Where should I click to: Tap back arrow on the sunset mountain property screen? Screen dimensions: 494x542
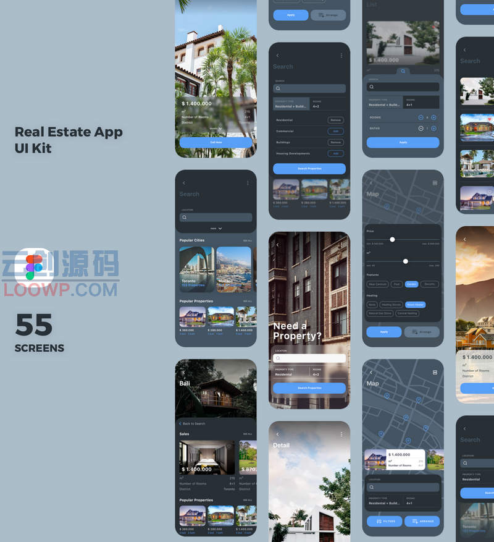click(464, 239)
